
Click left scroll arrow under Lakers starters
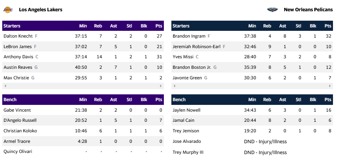coord(5,86)
